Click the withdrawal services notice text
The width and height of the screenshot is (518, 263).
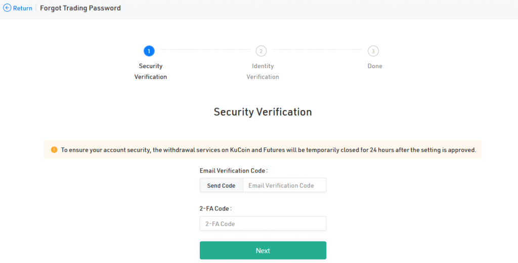268,150
